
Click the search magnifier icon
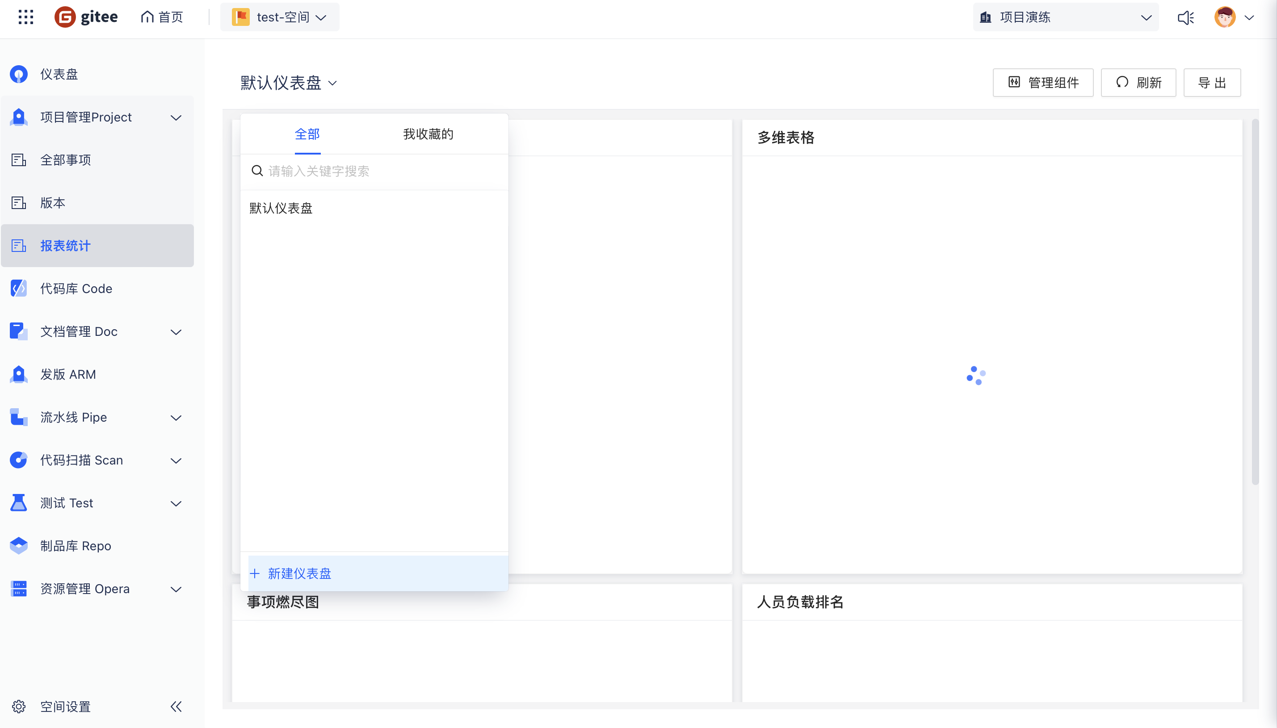tap(257, 171)
